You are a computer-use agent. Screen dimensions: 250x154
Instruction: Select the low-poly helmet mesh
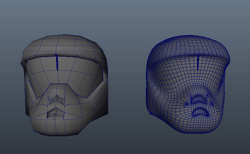tap(64, 85)
